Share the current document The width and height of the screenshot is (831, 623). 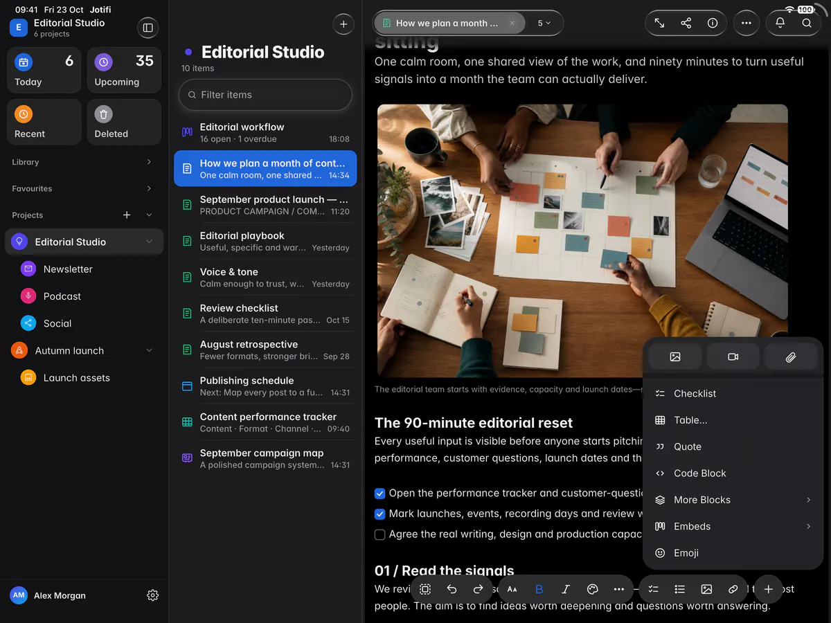[686, 23]
